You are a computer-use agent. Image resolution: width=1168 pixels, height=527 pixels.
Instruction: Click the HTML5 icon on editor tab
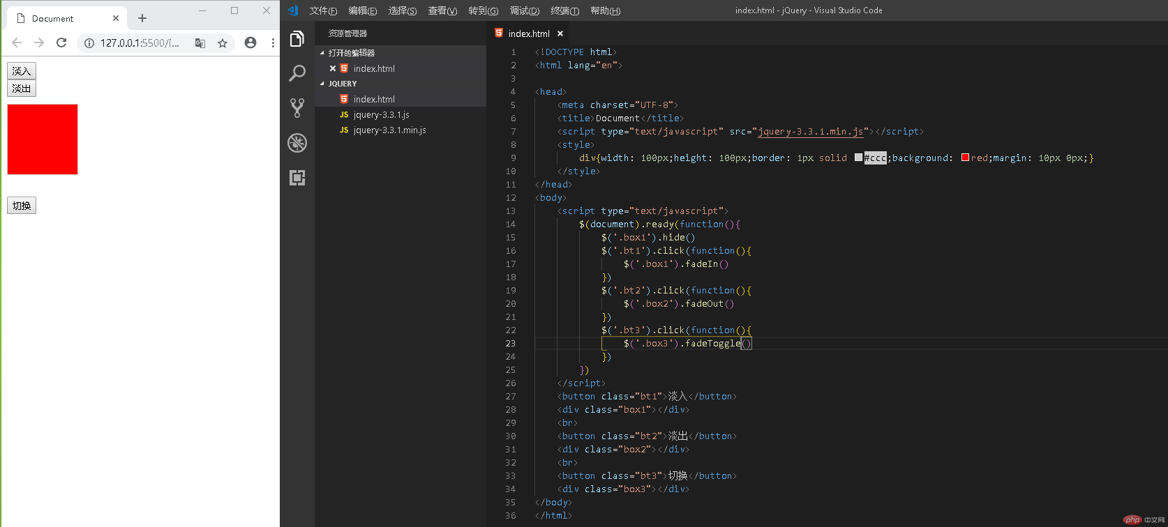click(499, 33)
